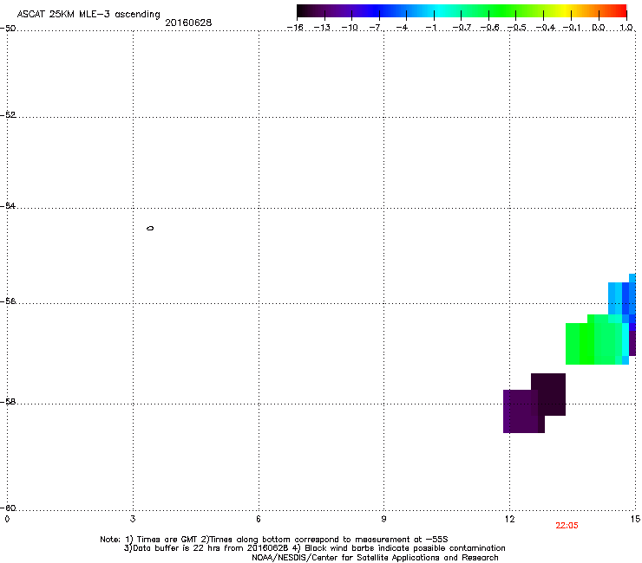Click the latitude axis label '-50'
The height and width of the screenshot is (563, 642).
click(x=8, y=29)
